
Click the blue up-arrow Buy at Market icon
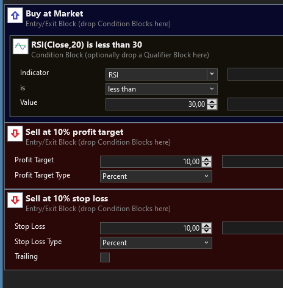(x=15, y=15)
